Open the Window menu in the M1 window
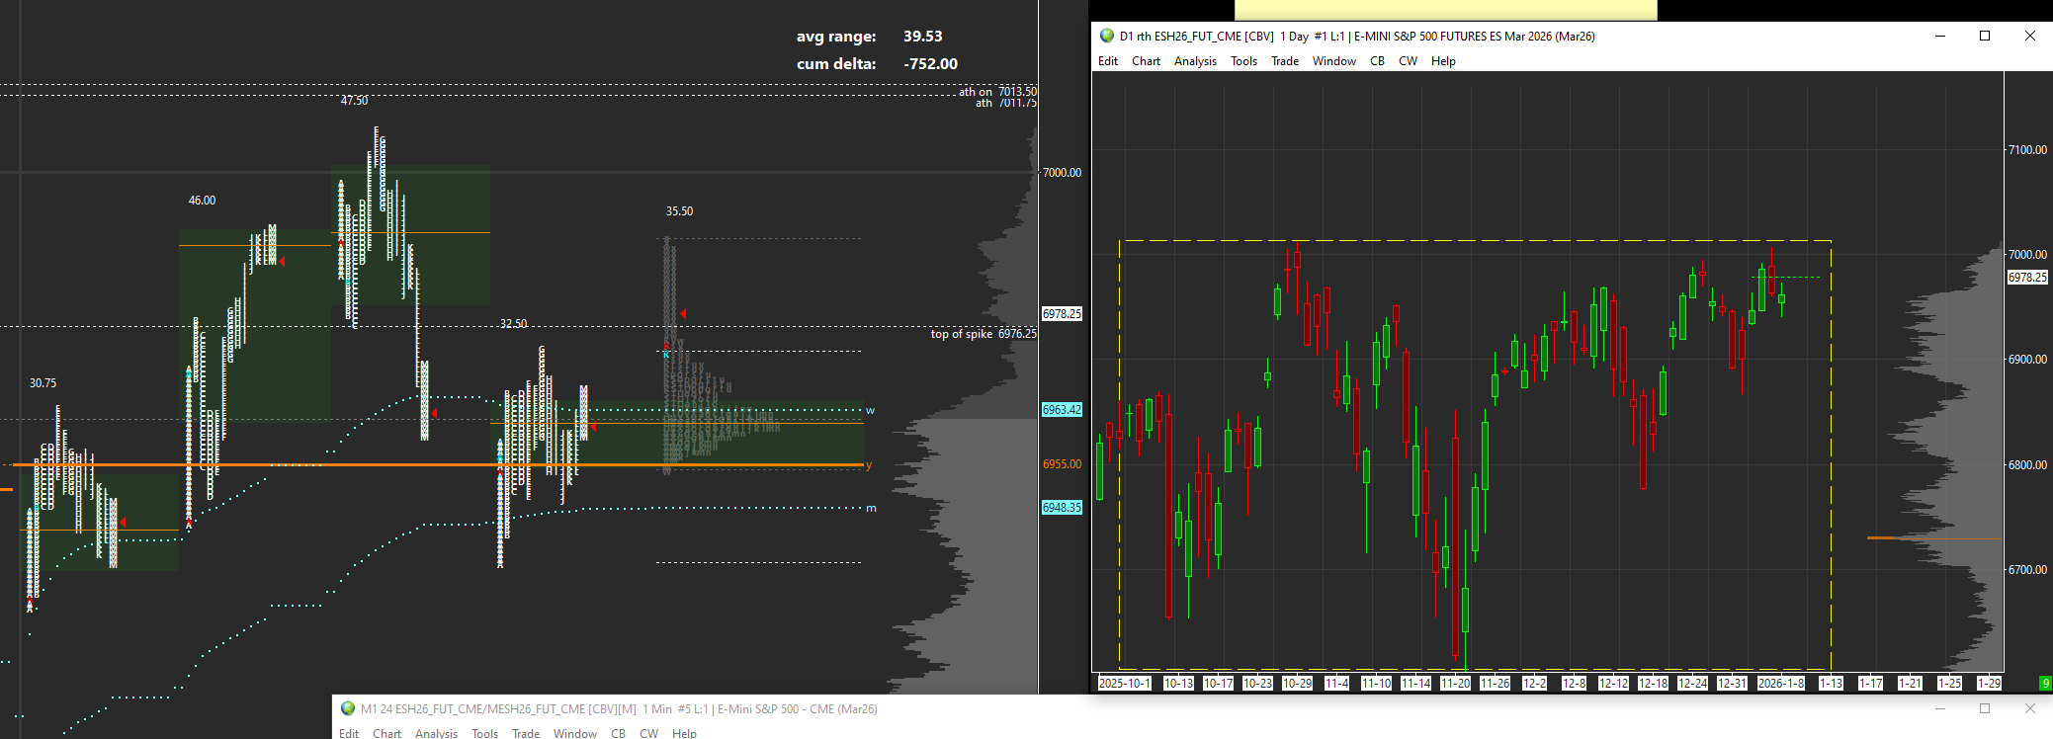2053x739 pixels. point(575,733)
